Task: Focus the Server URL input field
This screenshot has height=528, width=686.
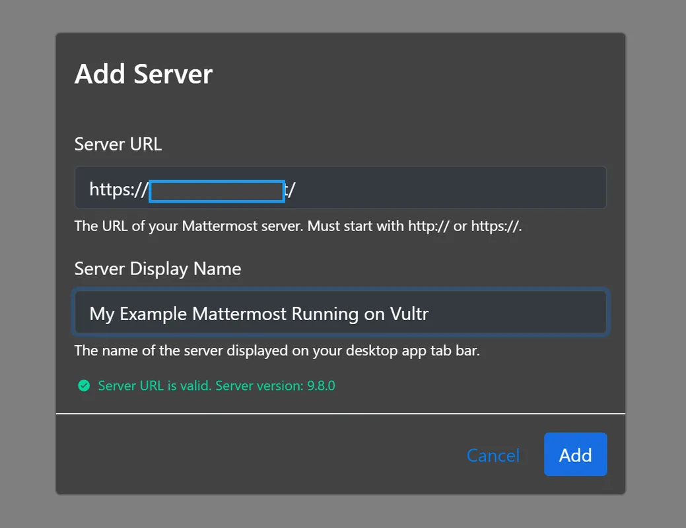Action: point(341,187)
